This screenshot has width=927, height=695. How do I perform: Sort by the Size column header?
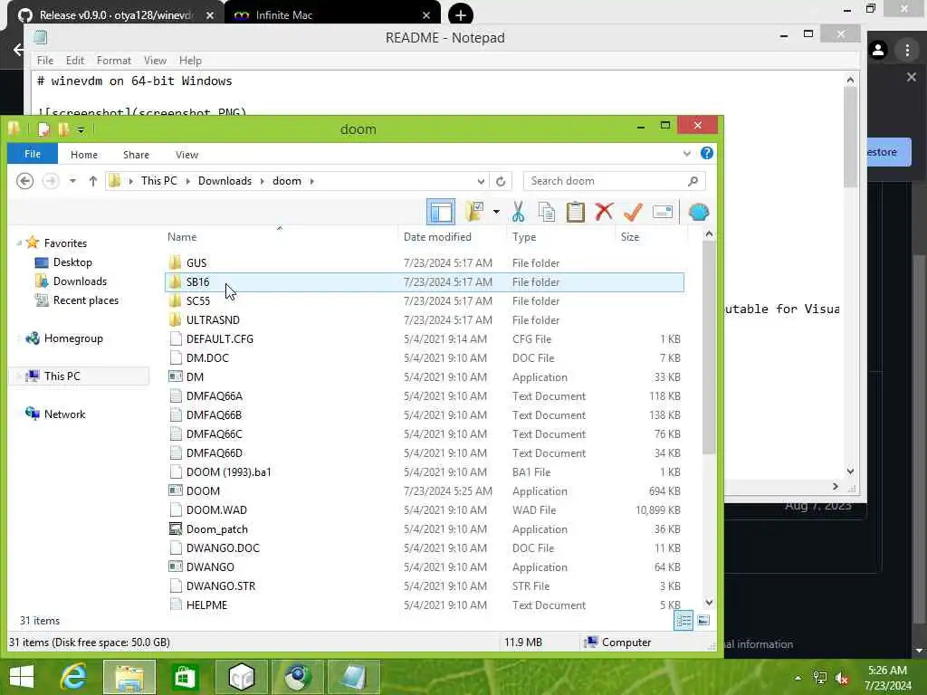pyautogui.click(x=630, y=236)
